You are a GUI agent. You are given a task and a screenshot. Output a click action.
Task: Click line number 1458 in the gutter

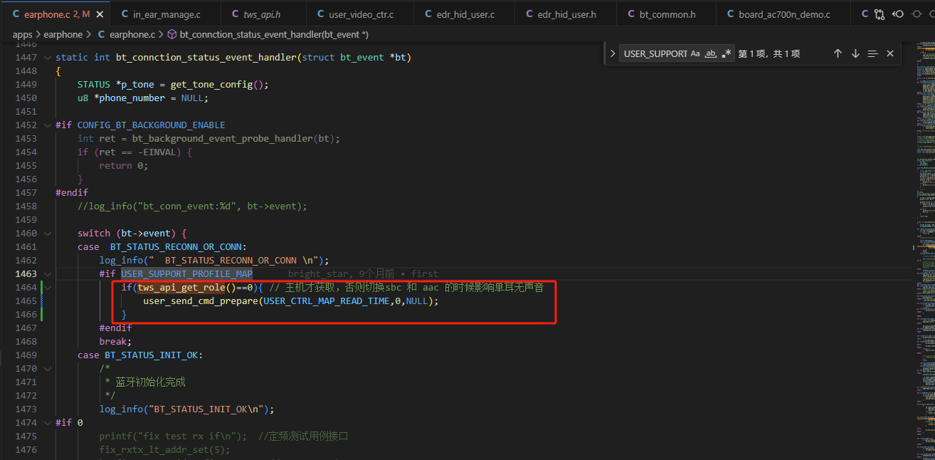coord(26,207)
